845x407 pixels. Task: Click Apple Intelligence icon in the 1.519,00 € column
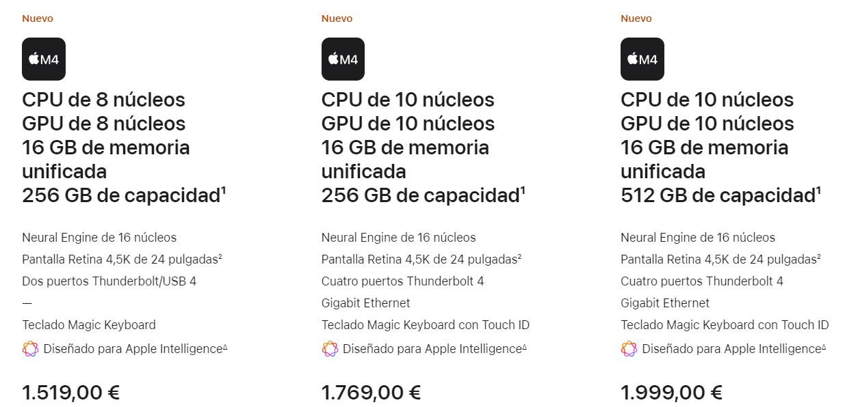(x=30, y=349)
